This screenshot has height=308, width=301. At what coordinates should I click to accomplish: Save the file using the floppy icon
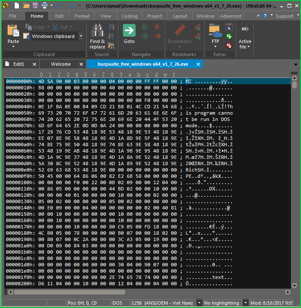pyautogui.click(x=35, y=6)
